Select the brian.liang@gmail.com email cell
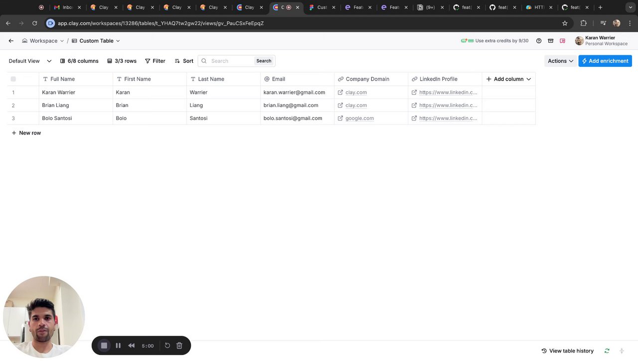The height and width of the screenshot is (361, 638). tap(297, 105)
